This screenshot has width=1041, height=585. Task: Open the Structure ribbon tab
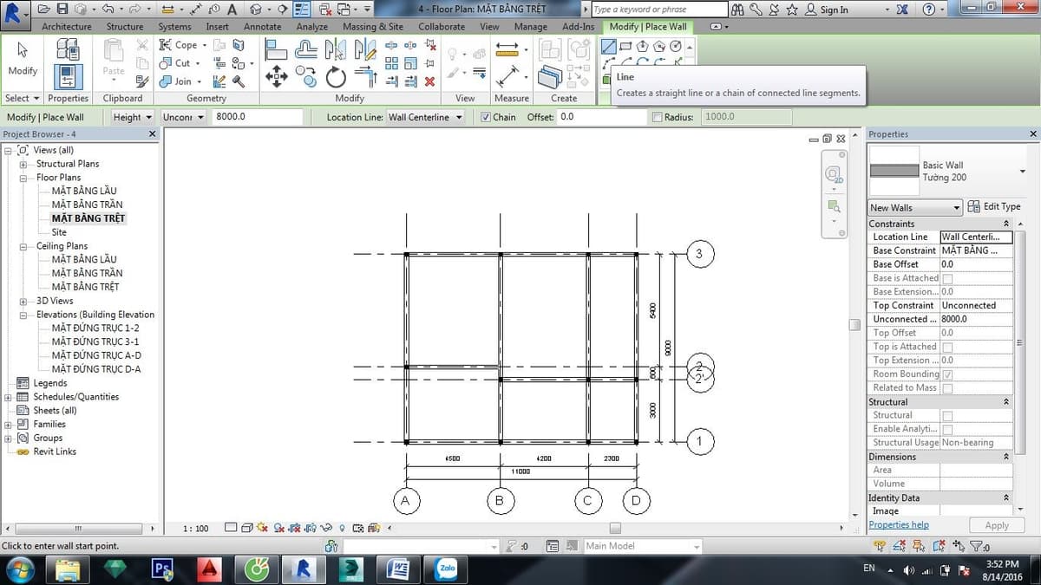[x=125, y=27]
